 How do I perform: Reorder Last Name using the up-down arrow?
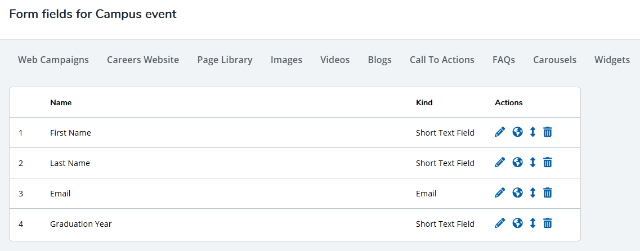point(532,163)
